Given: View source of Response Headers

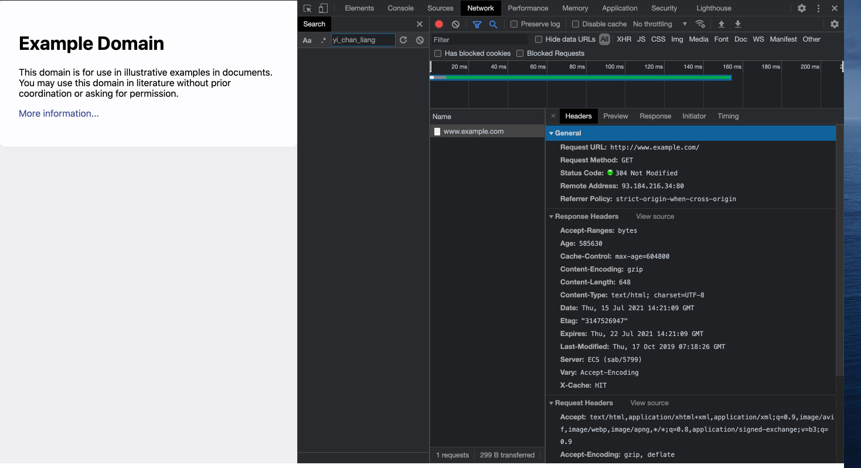Looking at the screenshot, I should [x=655, y=216].
